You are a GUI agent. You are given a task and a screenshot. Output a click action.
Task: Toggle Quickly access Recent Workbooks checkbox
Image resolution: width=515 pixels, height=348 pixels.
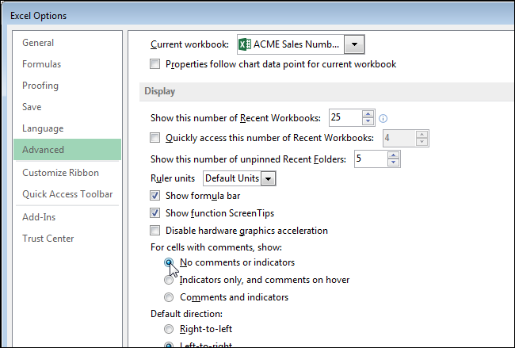tap(155, 138)
